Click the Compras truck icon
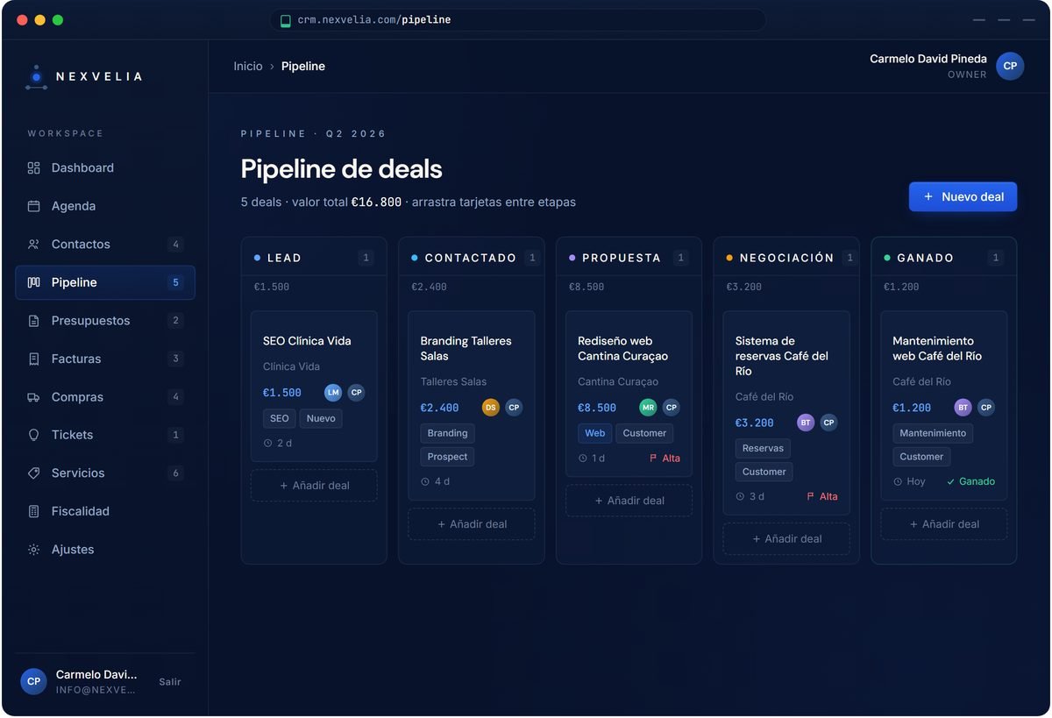Screen dimensions: 1052x718 coord(33,397)
